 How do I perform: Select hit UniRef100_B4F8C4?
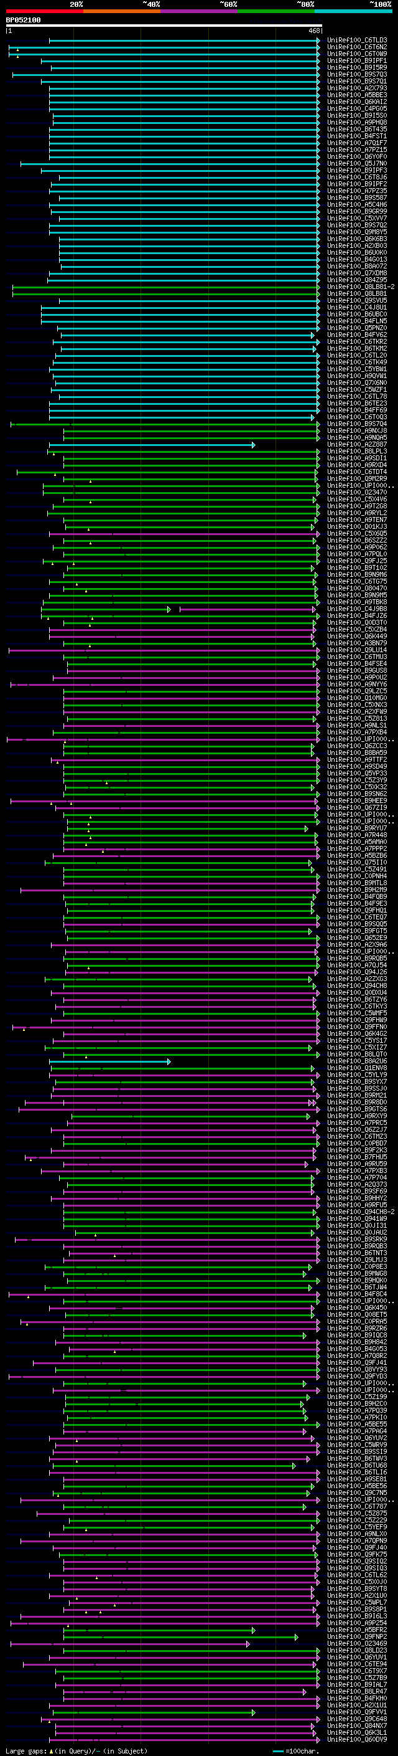point(356,1294)
